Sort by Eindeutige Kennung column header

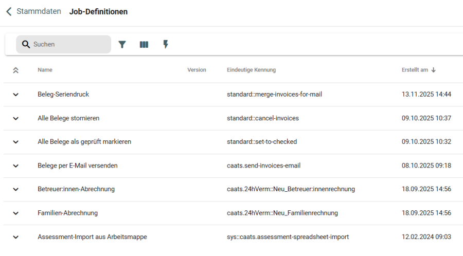pos(251,70)
